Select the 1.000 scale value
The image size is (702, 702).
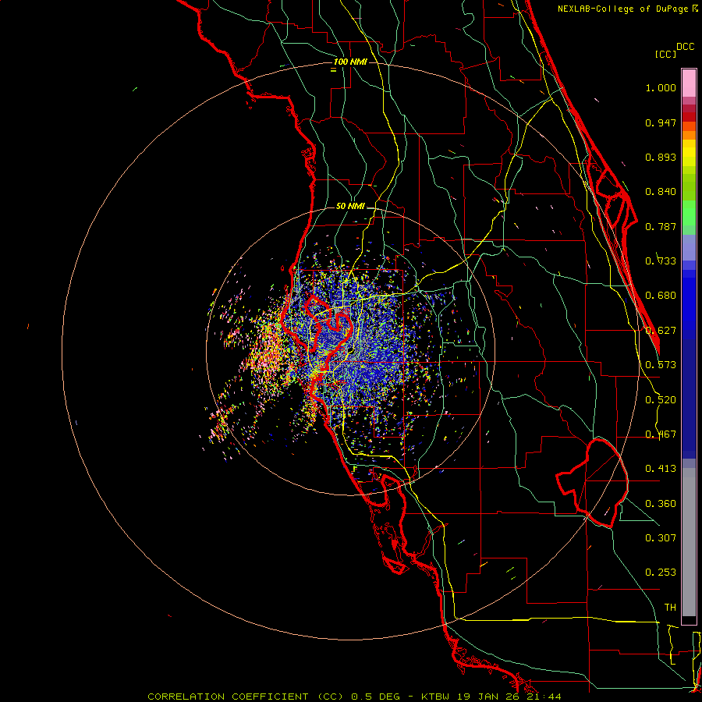(x=661, y=87)
